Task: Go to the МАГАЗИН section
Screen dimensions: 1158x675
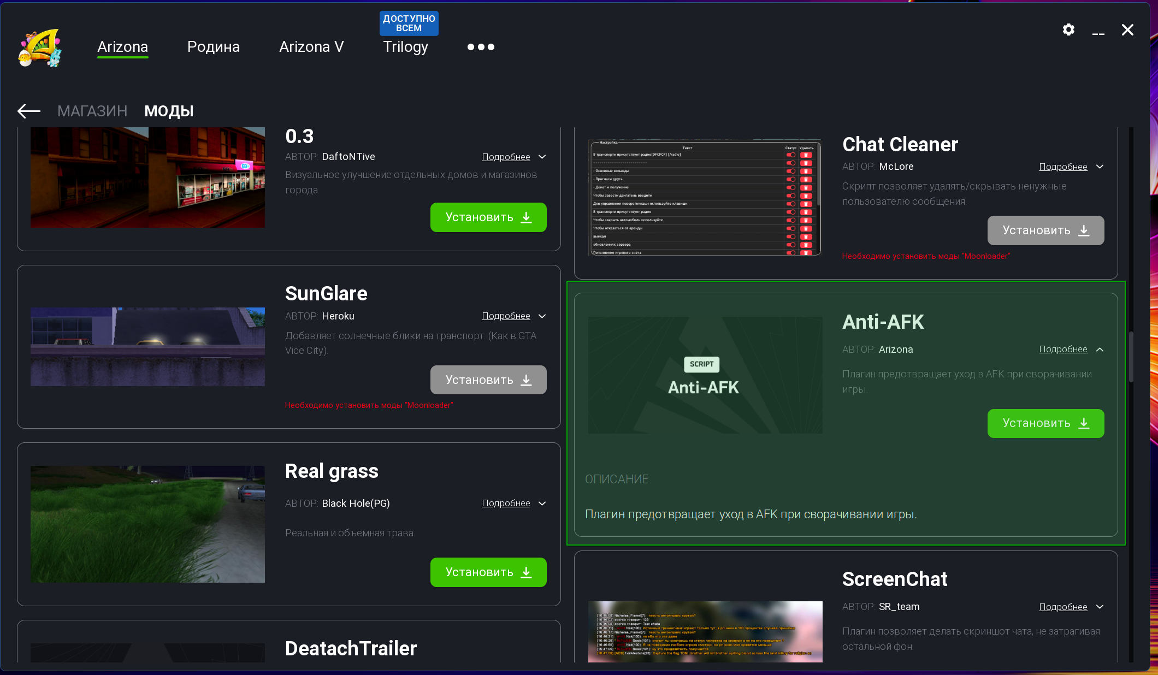Action: (x=92, y=111)
